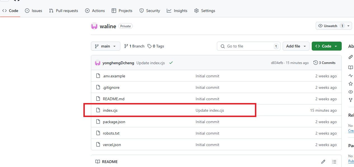
Task: Go to the Pull requests tab
Action: [x=64, y=11]
